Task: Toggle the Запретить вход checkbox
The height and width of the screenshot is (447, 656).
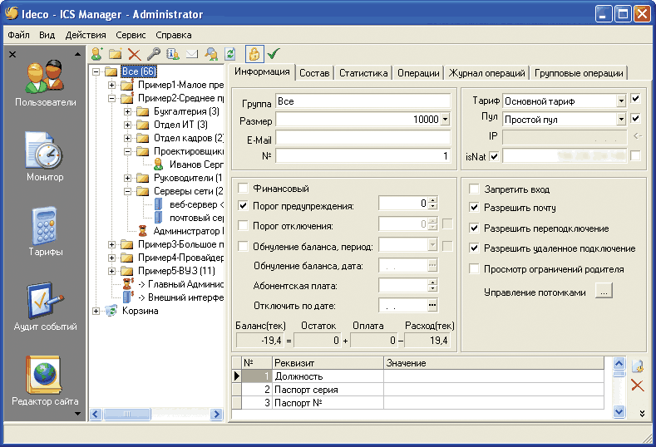Action: (475, 189)
